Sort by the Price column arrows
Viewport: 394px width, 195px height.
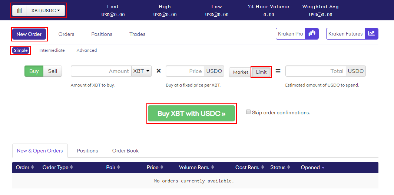click(x=162, y=167)
